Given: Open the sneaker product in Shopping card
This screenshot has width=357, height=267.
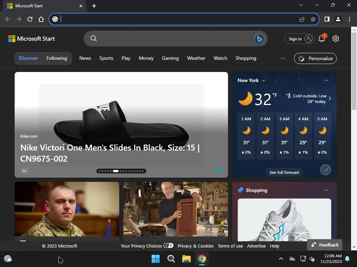Looking at the screenshot, I should tap(284, 220).
